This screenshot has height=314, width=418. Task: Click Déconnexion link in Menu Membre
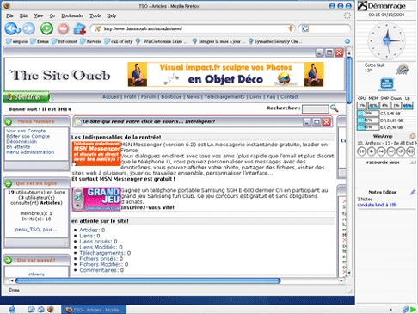[22, 141]
